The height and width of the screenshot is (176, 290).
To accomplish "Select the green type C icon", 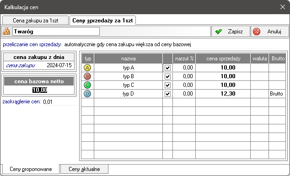I will [x=87, y=85].
